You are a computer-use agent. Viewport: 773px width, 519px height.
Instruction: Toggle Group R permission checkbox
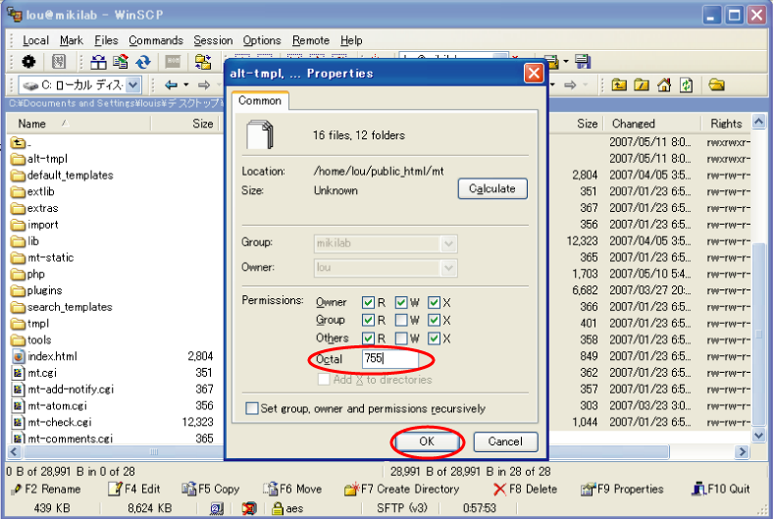[x=368, y=320]
